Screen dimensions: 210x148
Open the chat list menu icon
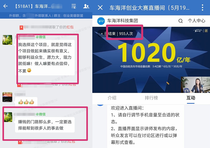click(x=74, y=6)
